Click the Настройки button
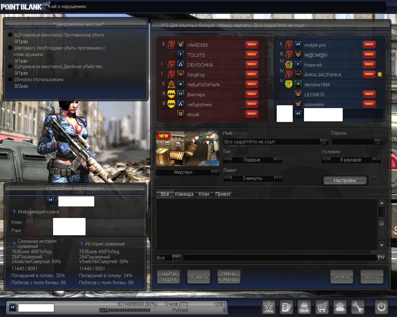397x317 pixels. 345,180
